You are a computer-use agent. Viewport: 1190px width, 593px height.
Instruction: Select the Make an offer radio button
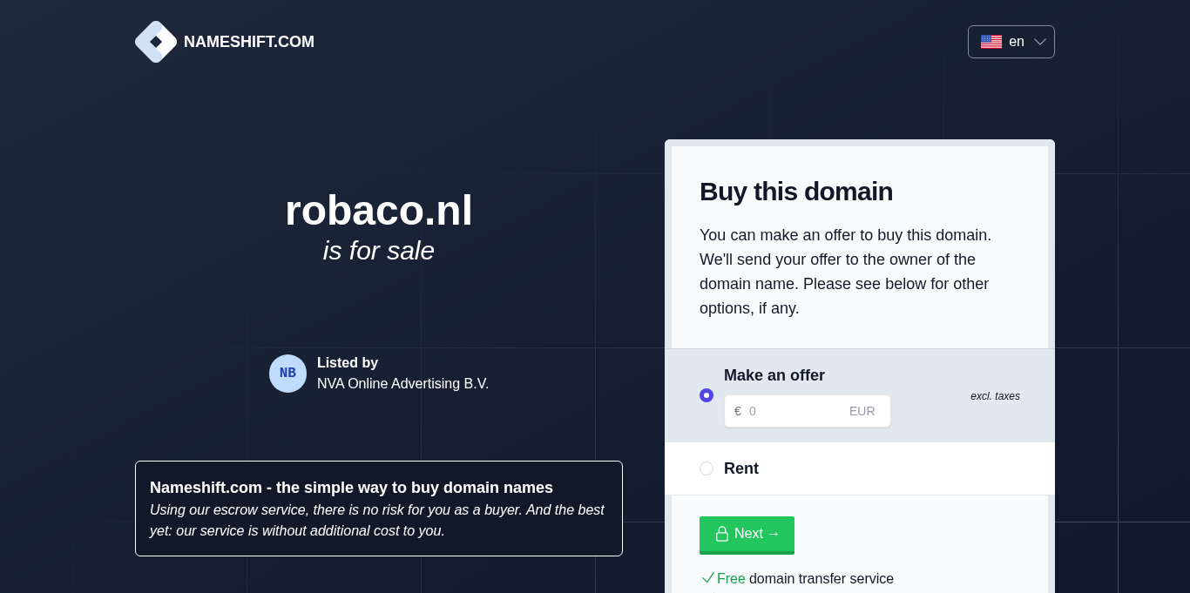pos(707,395)
